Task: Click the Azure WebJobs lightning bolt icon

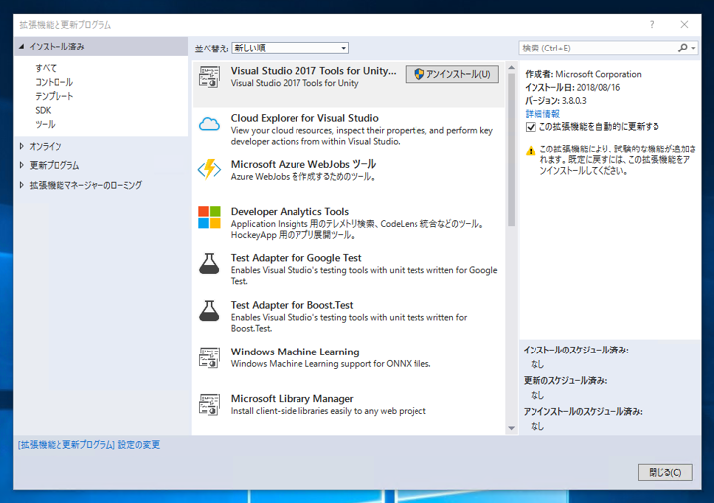Action: coord(209,169)
